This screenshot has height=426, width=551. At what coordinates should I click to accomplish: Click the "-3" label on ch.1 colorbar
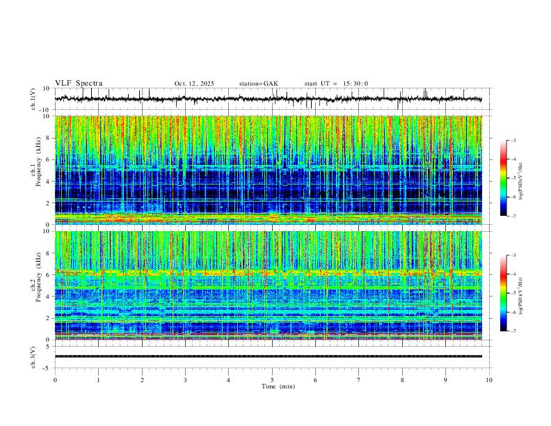coord(513,140)
